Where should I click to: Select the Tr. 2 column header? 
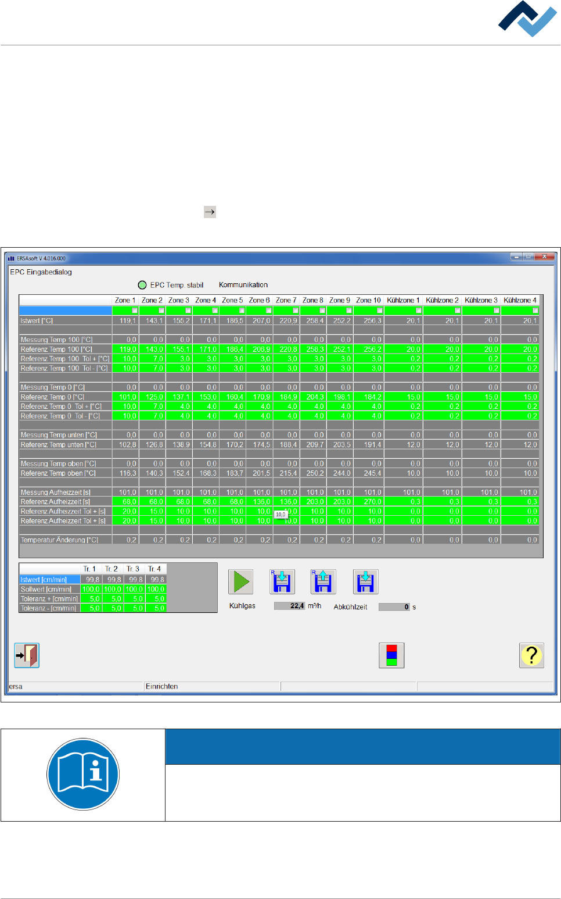pos(112,569)
